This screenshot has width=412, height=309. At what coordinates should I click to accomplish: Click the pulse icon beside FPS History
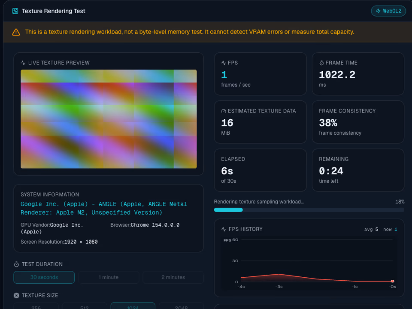tap(224, 229)
